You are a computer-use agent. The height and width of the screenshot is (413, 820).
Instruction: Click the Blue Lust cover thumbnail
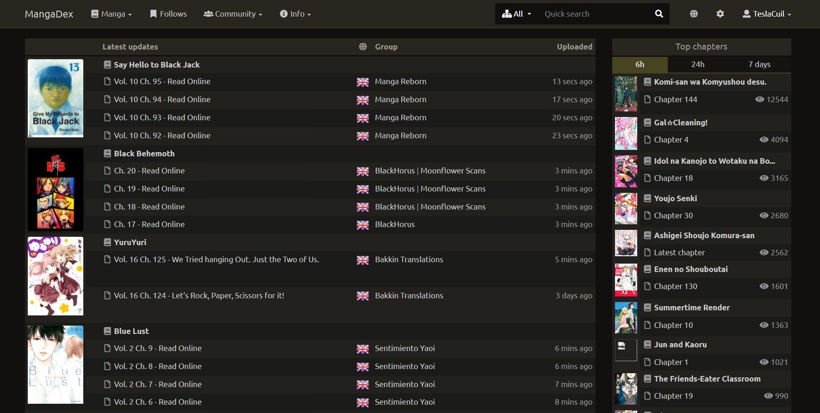click(56, 364)
